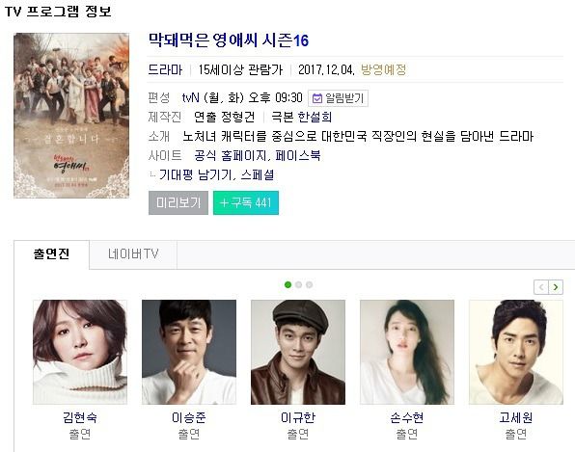Screen dimensions: 575x452
Task: Open the drama poster thumbnail
Action: pyautogui.click(x=71, y=116)
